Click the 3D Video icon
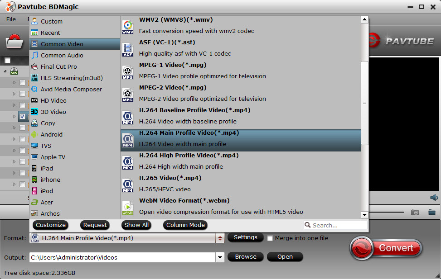Image resolution: width=441 pixels, height=279 pixels. pyautogui.click(x=34, y=112)
